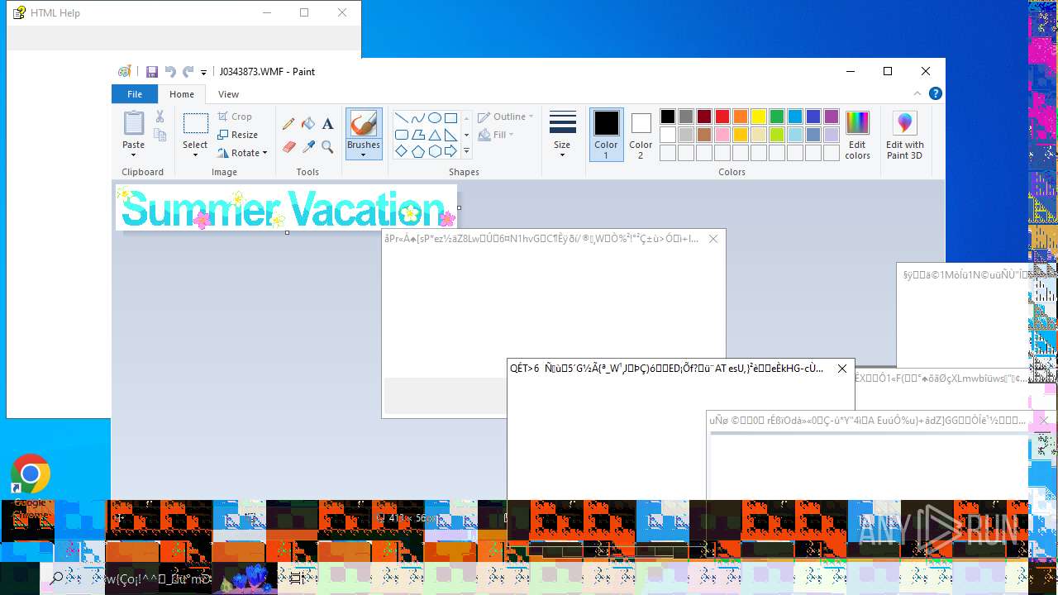Click Edit with Paint 3D
The height and width of the screenshot is (595, 1058).
[905, 136]
